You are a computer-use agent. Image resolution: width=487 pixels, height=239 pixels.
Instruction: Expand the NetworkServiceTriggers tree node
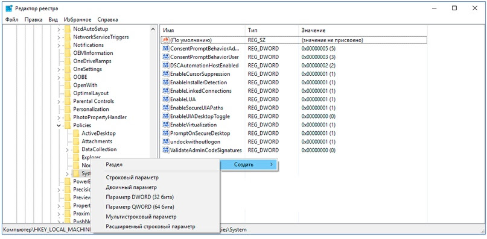pos(59,37)
